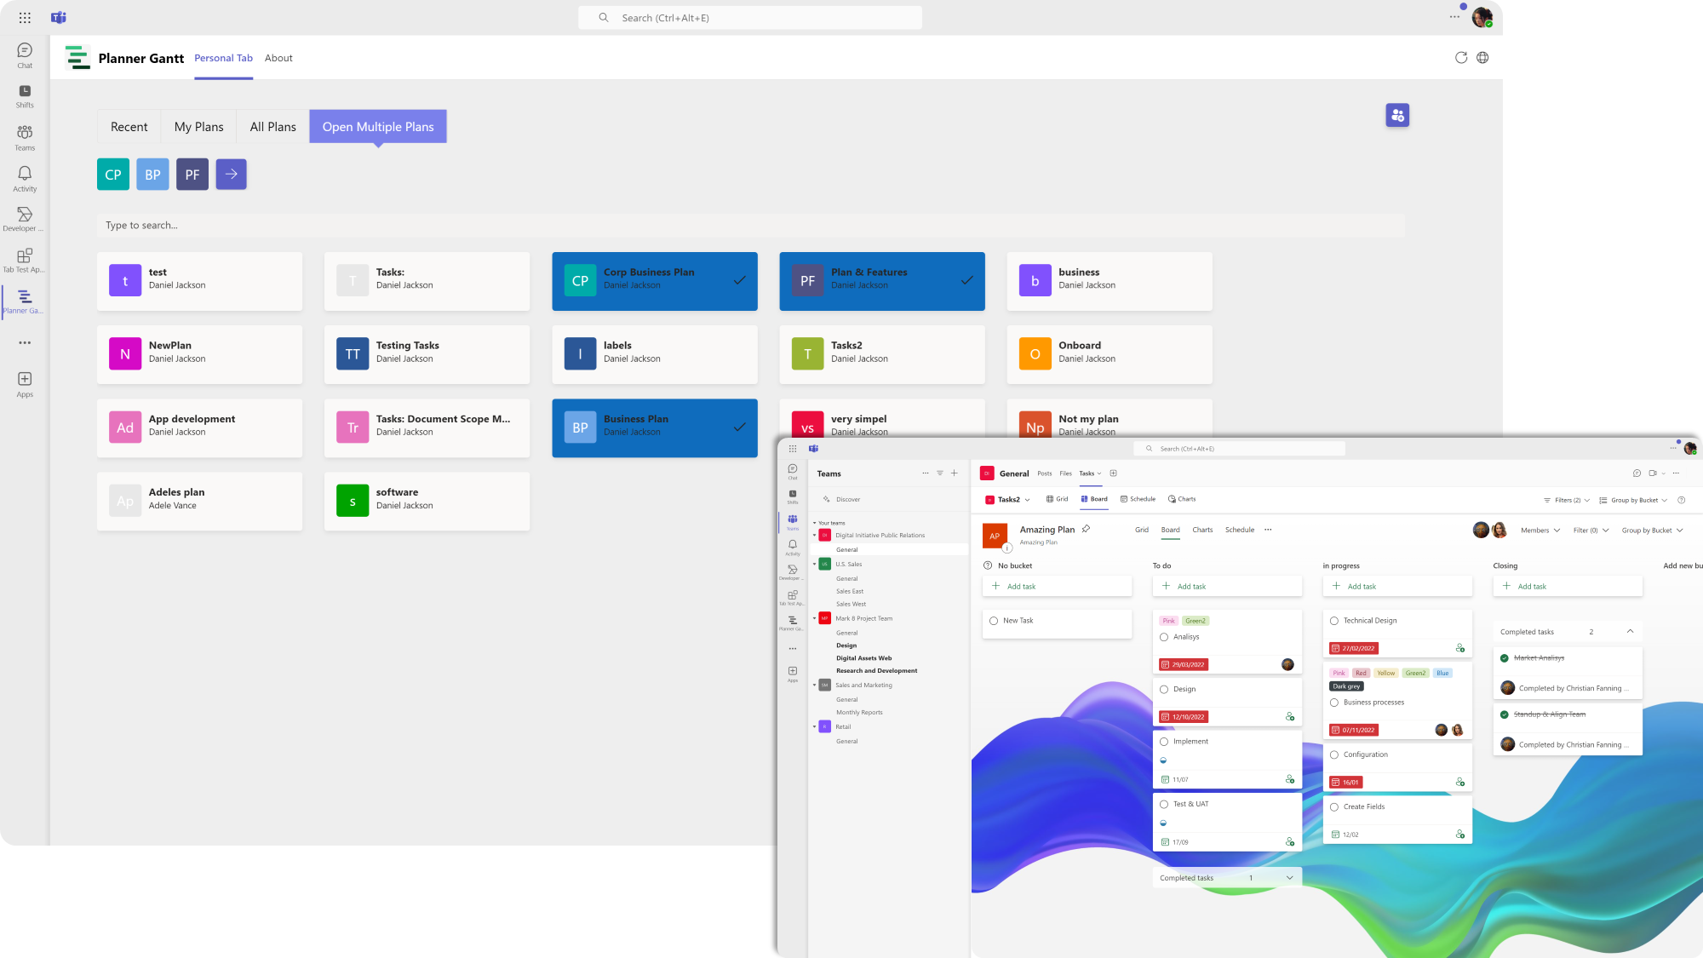Click add tab plus in General channel
The width and height of the screenshot is (1703, 958).
[1113, 473]
